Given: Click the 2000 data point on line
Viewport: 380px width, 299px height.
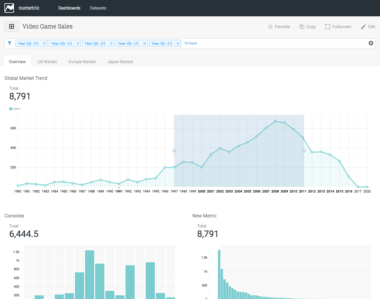Looking at the screenshot, I should pos(202,167).
